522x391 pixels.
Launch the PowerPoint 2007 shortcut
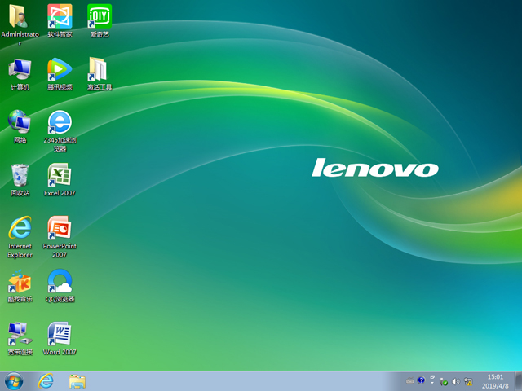(x=59, y=228)
